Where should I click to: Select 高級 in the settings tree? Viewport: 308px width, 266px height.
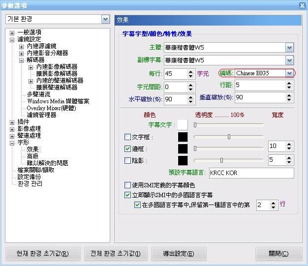click(x=32, y=156)
